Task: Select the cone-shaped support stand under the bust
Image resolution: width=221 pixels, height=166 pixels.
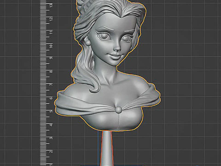Action: (x=107, y=148)
